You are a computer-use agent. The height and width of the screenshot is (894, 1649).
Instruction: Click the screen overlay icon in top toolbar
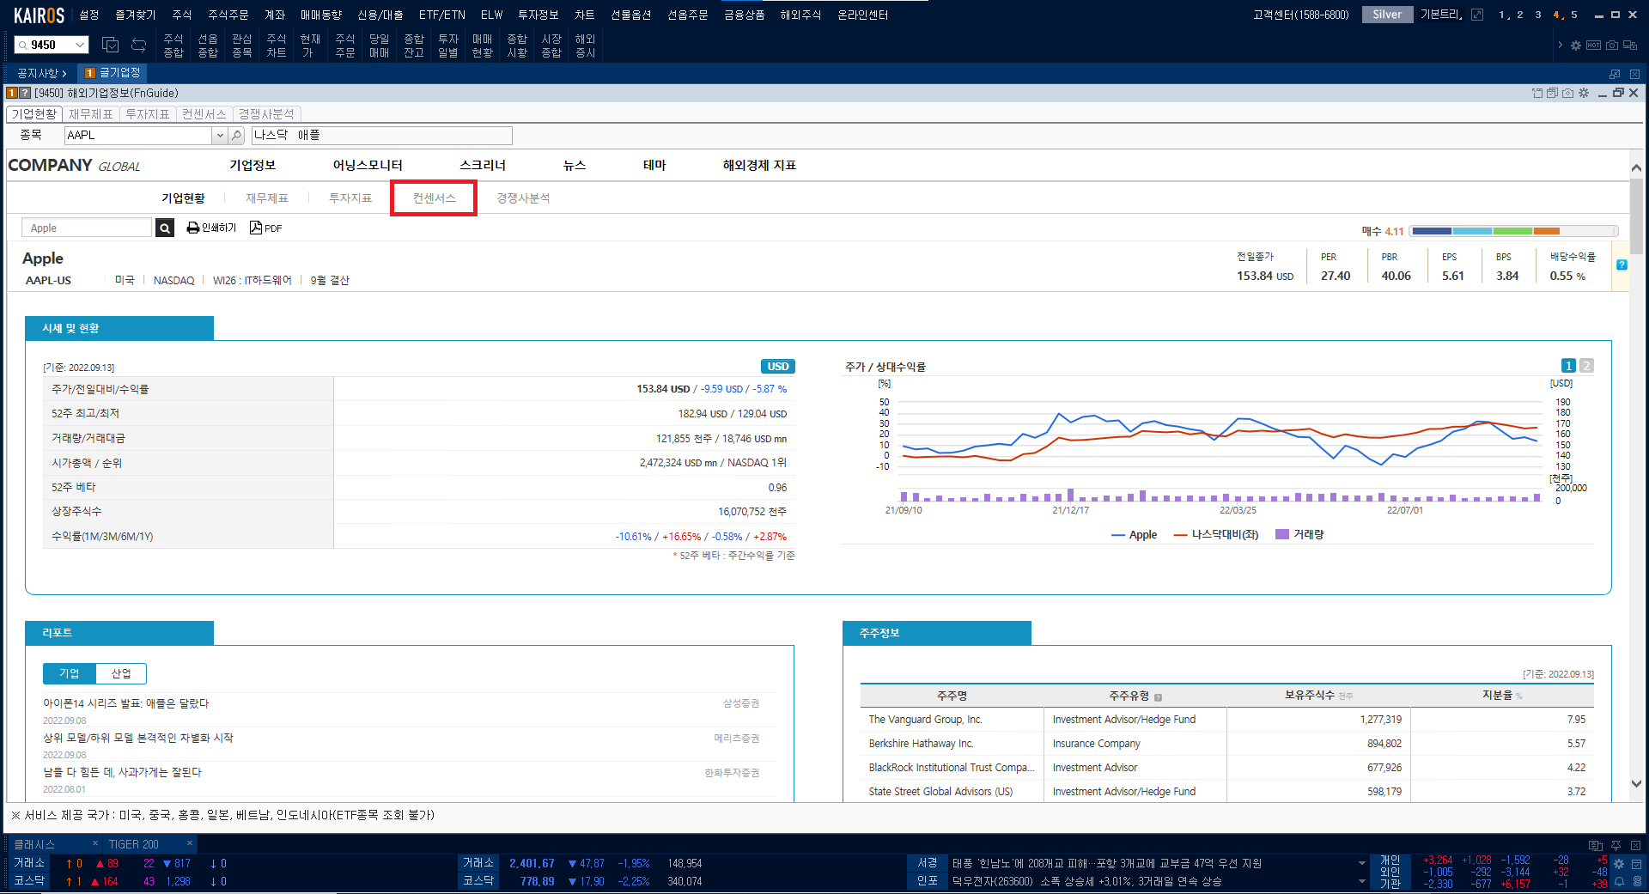[110, 45]
